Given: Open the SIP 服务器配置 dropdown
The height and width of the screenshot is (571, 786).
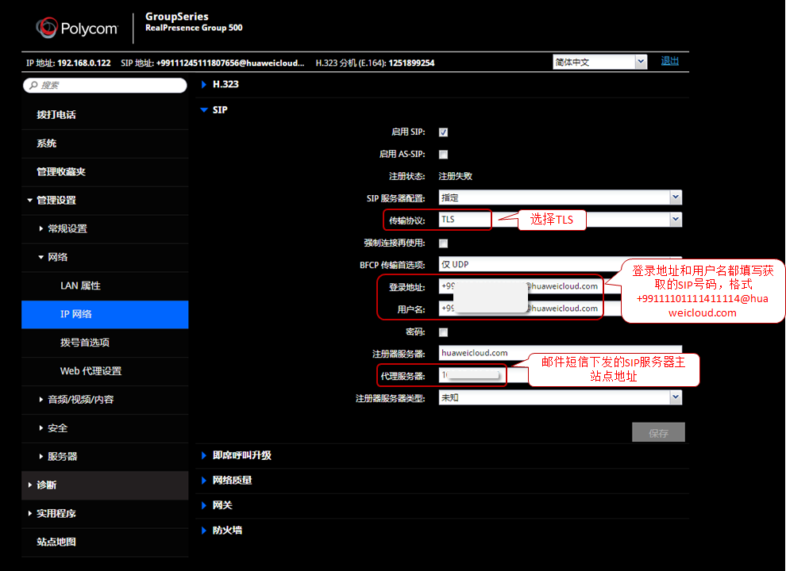Looking at the screenshot, I should (x=675, y=196).
